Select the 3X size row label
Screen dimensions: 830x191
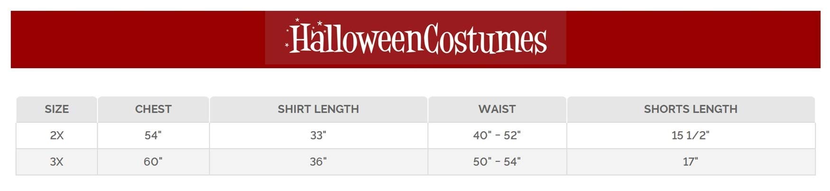pos(56,162)
